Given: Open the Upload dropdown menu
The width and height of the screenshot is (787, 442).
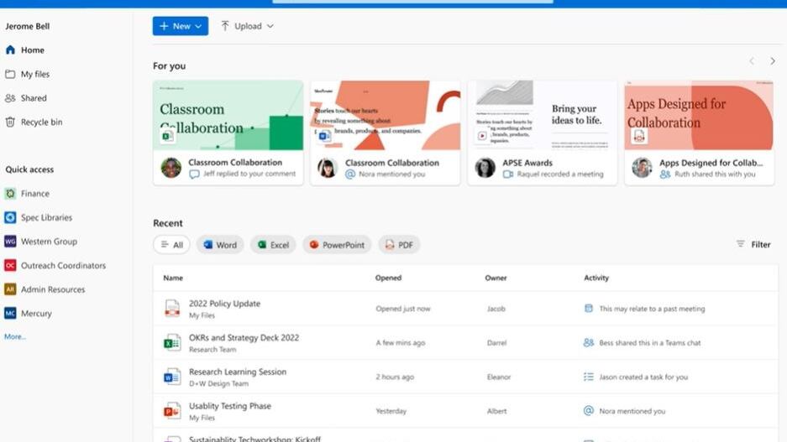Looking at the screenshot, I should [248, 26].
